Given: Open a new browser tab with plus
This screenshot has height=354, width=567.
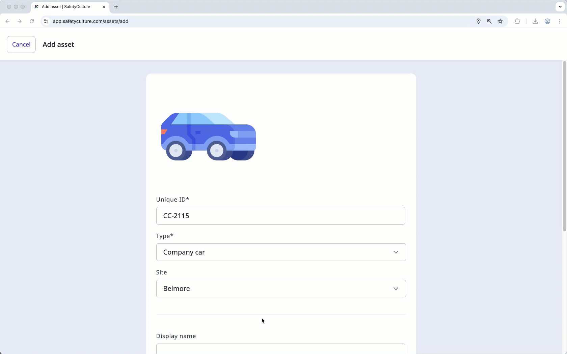Looking at the screenshot, I should [x=116, y=7].
